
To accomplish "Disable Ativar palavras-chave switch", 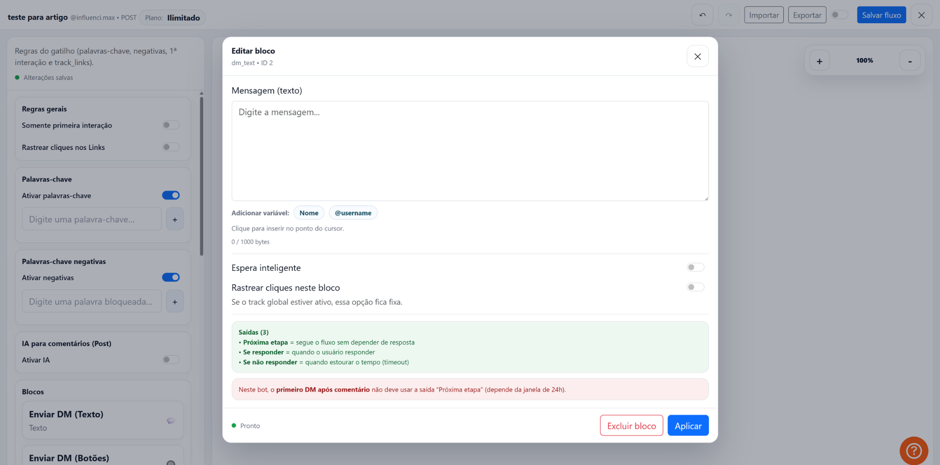I will pyautogui.click(x=171, y=195).
